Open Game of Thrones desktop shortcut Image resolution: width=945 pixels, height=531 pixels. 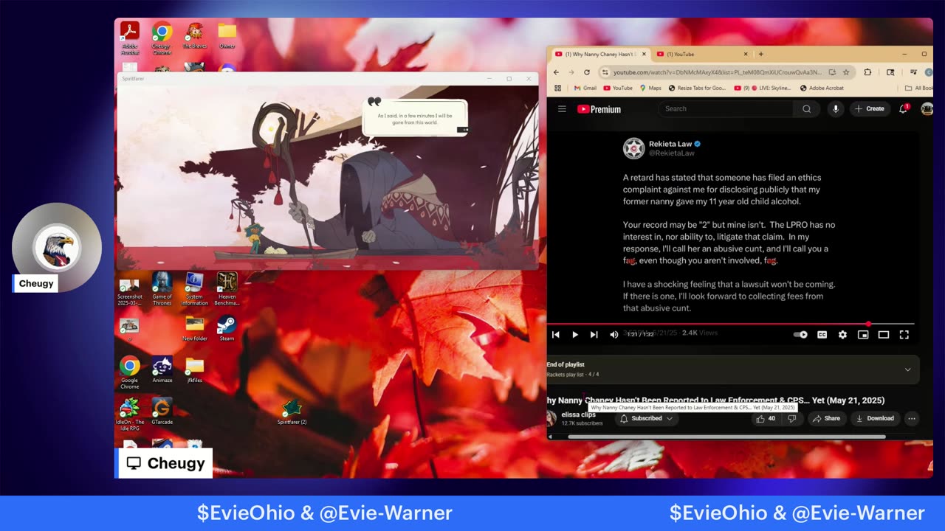coord(162,289)
